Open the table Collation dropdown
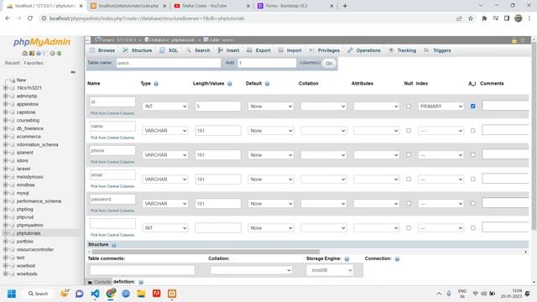Screen dimensions: 537x302 point(252,270)
